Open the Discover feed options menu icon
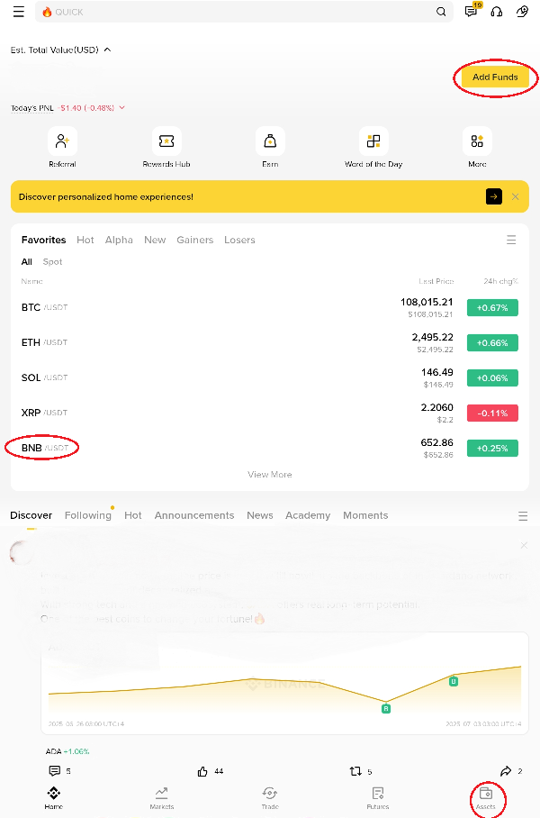540x818 pixels. click(523, 516)
